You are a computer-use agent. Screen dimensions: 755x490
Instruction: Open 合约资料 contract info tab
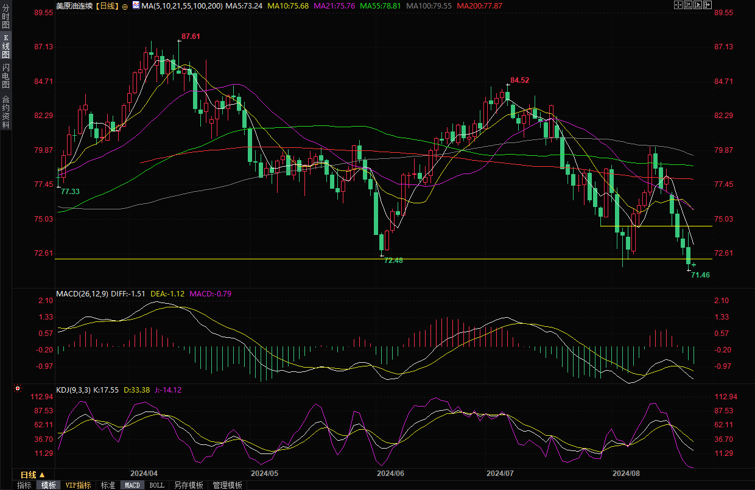(x=5, y=112)
